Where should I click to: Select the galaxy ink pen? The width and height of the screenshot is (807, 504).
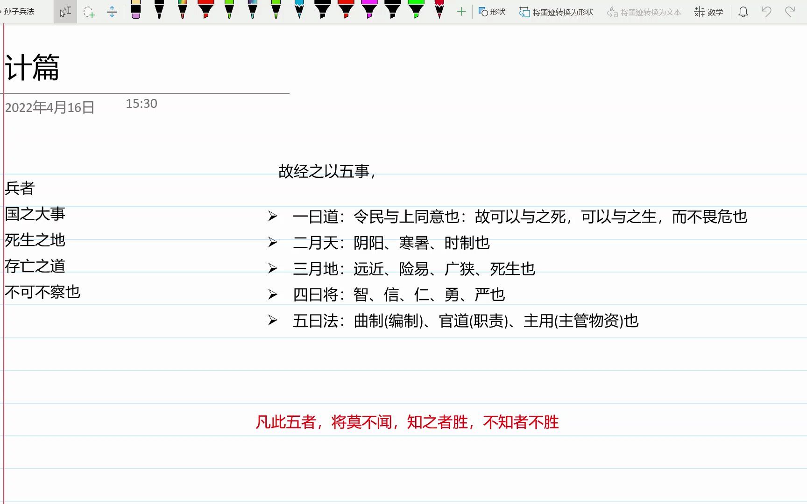click(x=253, y=9)
